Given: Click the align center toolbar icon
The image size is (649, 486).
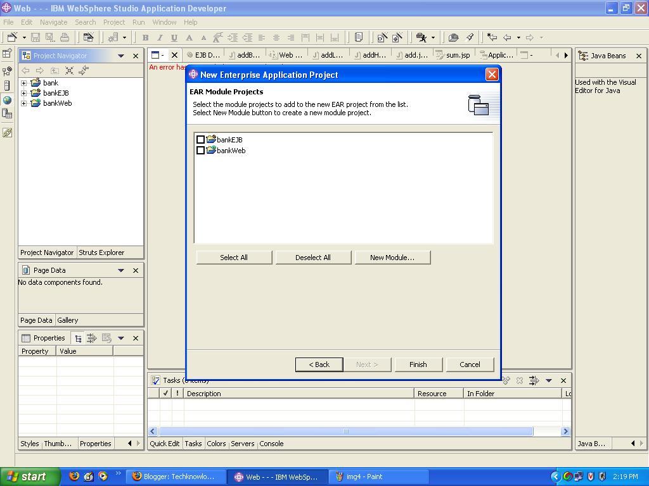Looking at the screenshot, I should 276,37.
